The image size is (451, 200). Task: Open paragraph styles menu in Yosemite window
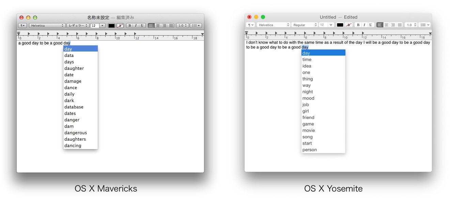click(250, 25)
